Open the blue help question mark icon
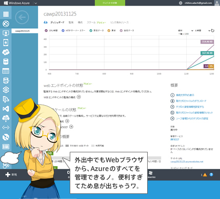220x199 pixels. pyautogui.click(x=211, y=174)
